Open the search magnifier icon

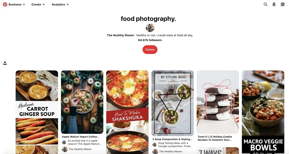tap(265, 4)
